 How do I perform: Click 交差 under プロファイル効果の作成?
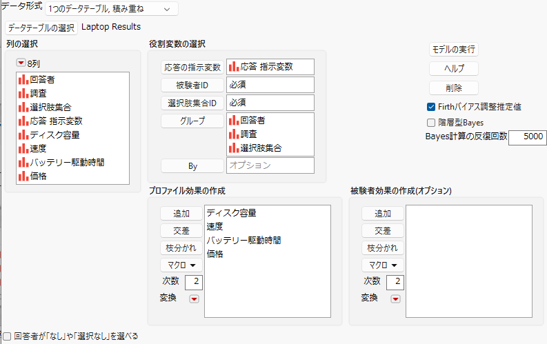(181, 231)
